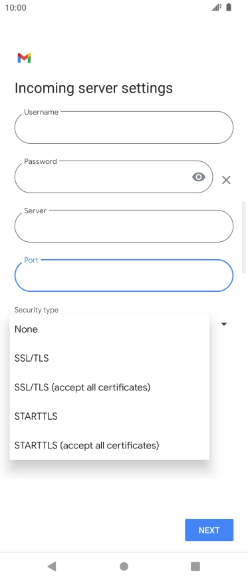
Task: Tap the recent apps square icon
Action: coord(195,566)
